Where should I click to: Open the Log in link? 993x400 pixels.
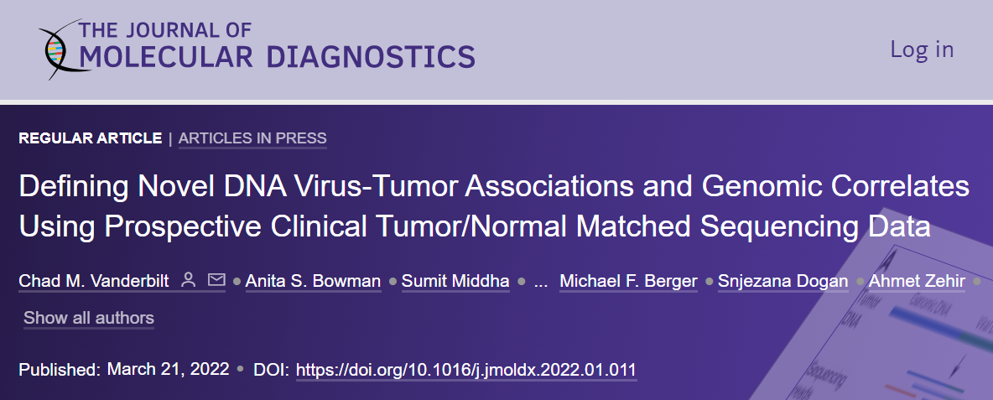922,49
